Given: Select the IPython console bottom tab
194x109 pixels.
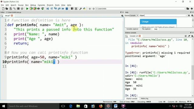Looking at the screenshot, I should pos(132,99).
